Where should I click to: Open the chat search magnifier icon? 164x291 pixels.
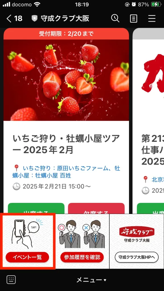tap(115, 18)
